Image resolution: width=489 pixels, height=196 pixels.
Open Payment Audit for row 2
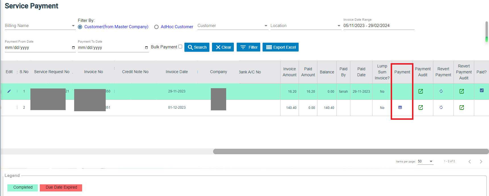[421, 108]
